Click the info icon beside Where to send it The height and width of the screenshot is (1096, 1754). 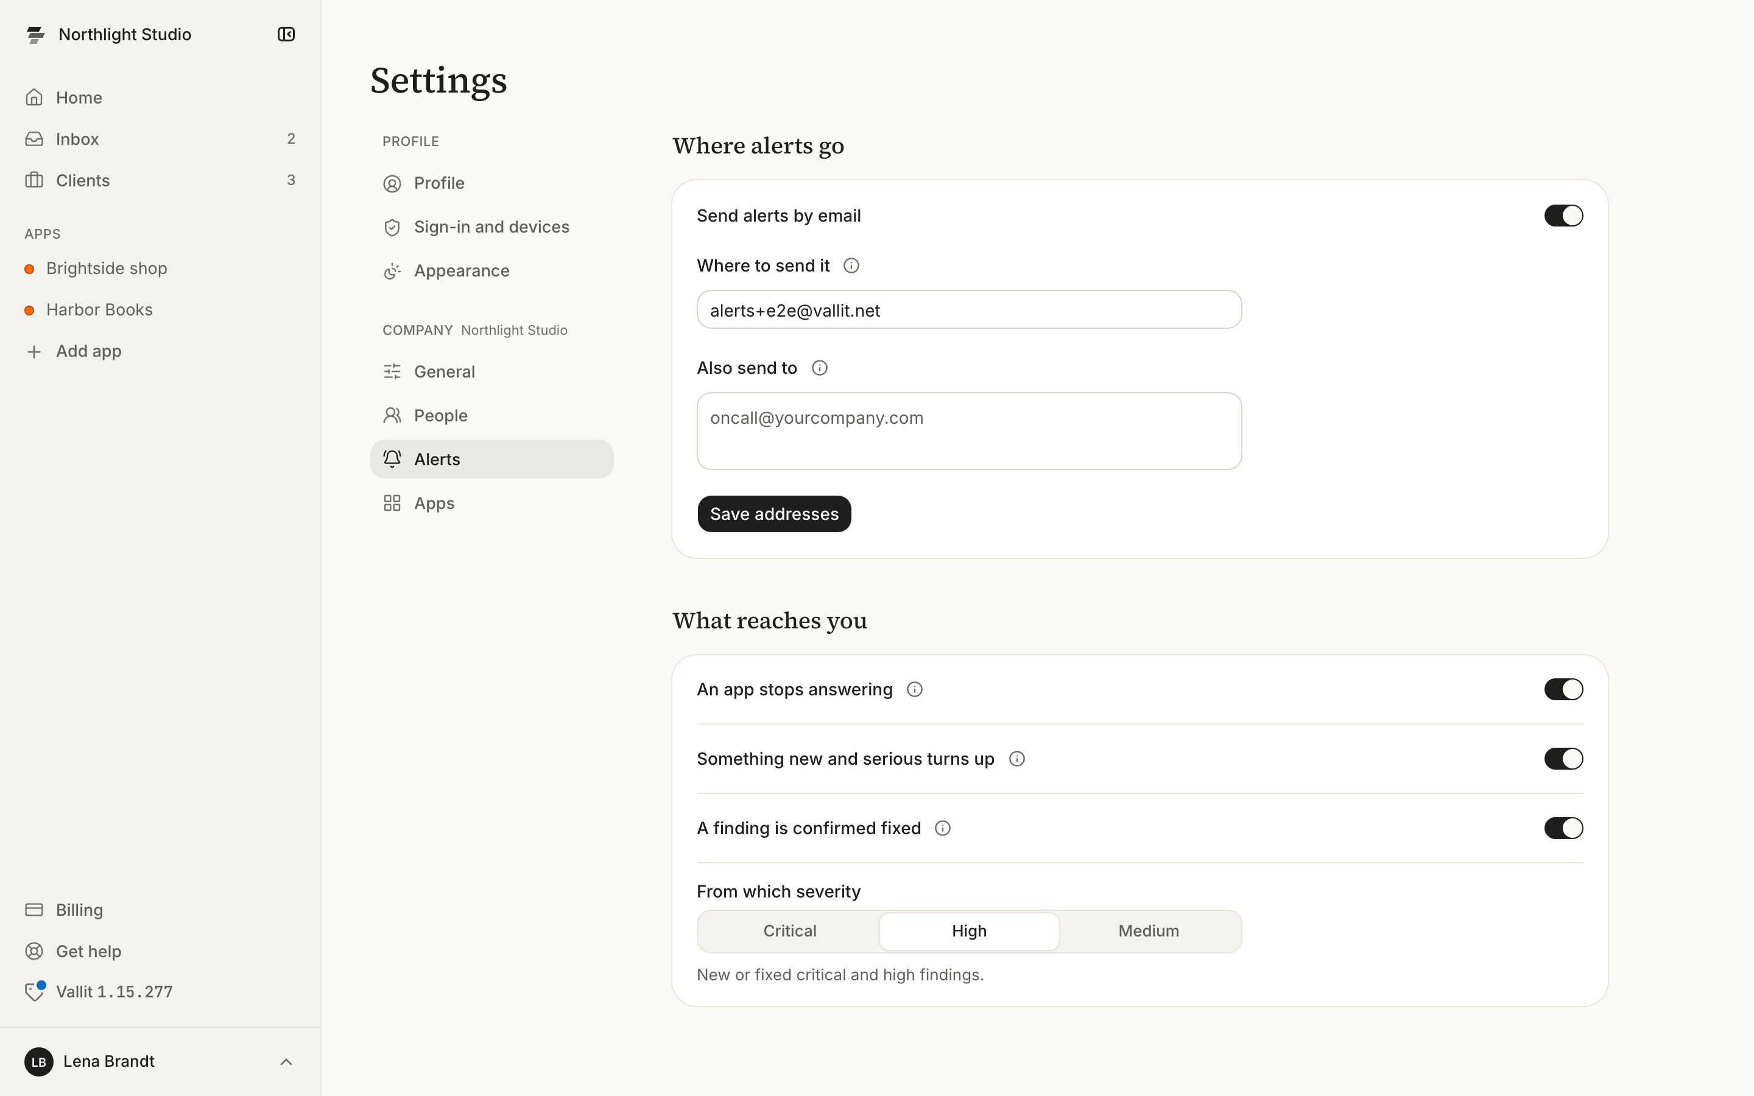point(851,266)
